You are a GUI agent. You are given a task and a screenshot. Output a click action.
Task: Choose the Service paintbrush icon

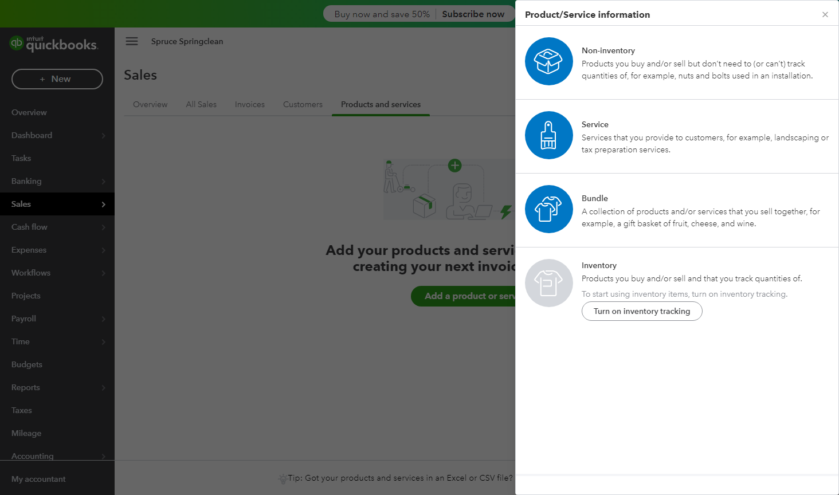[x=548, y=135]
